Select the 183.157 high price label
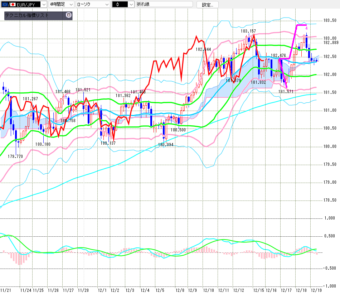340x294 pixels. 248,31
